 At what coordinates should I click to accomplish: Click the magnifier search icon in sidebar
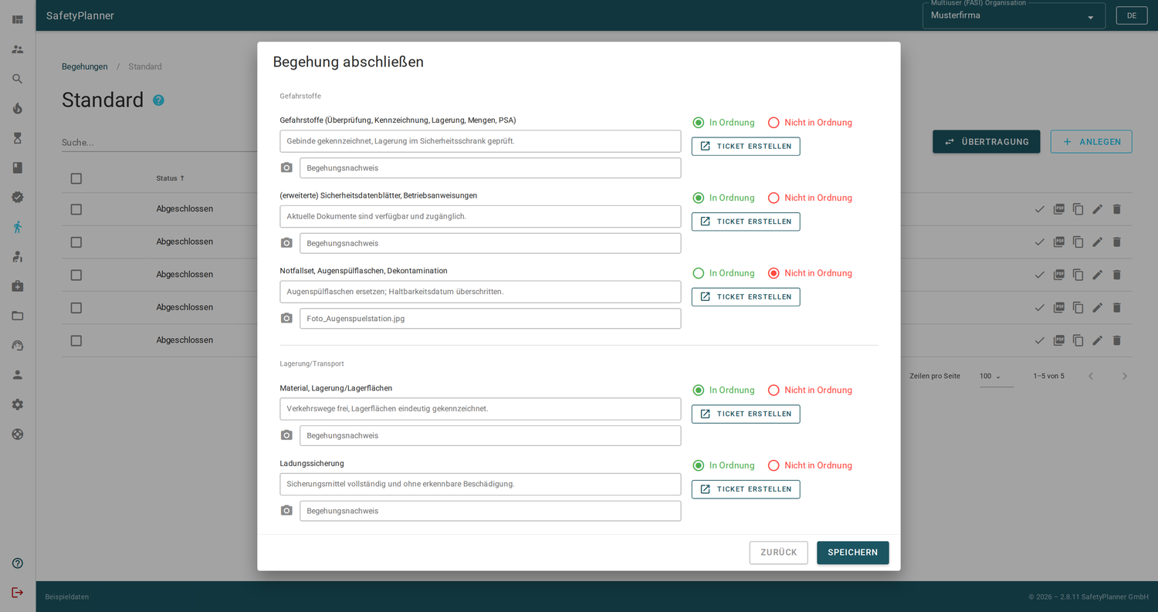pyautogui.click(x=18, y=79)
